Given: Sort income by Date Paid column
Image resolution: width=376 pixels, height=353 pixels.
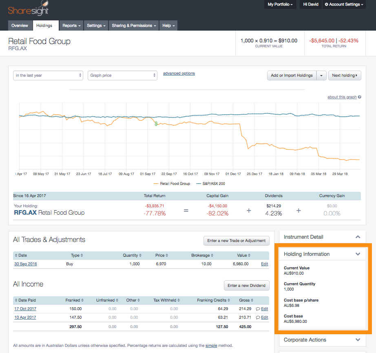Looking at the screenshot, I should [25, 300].
